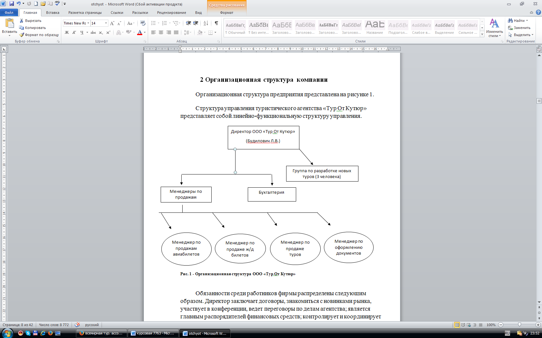Viewport: 542px width, 338px height.
Task: Open the Файл tab
Action: click(x=9, y=13)
